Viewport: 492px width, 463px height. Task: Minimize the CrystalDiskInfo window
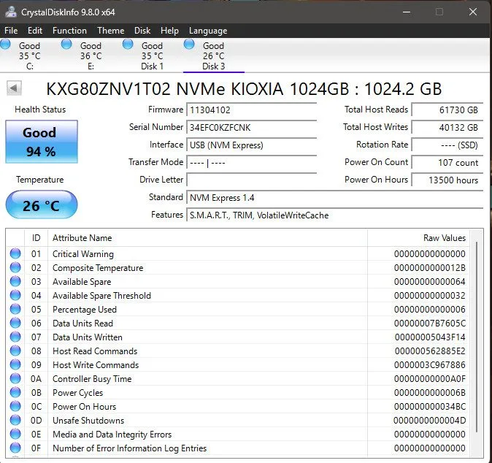point(407,12)
